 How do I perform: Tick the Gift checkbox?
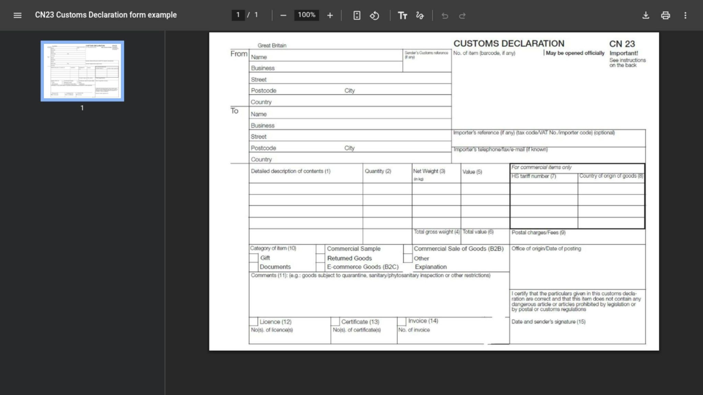point(254,258)
